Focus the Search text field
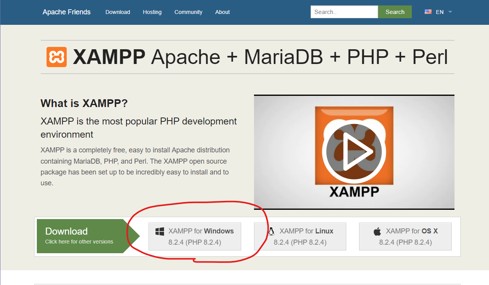This screenshot has width=489, height=285. [344, 12]
